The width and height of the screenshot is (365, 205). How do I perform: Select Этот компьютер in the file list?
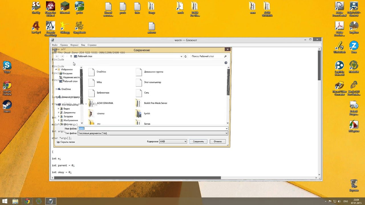click(149, 82)
